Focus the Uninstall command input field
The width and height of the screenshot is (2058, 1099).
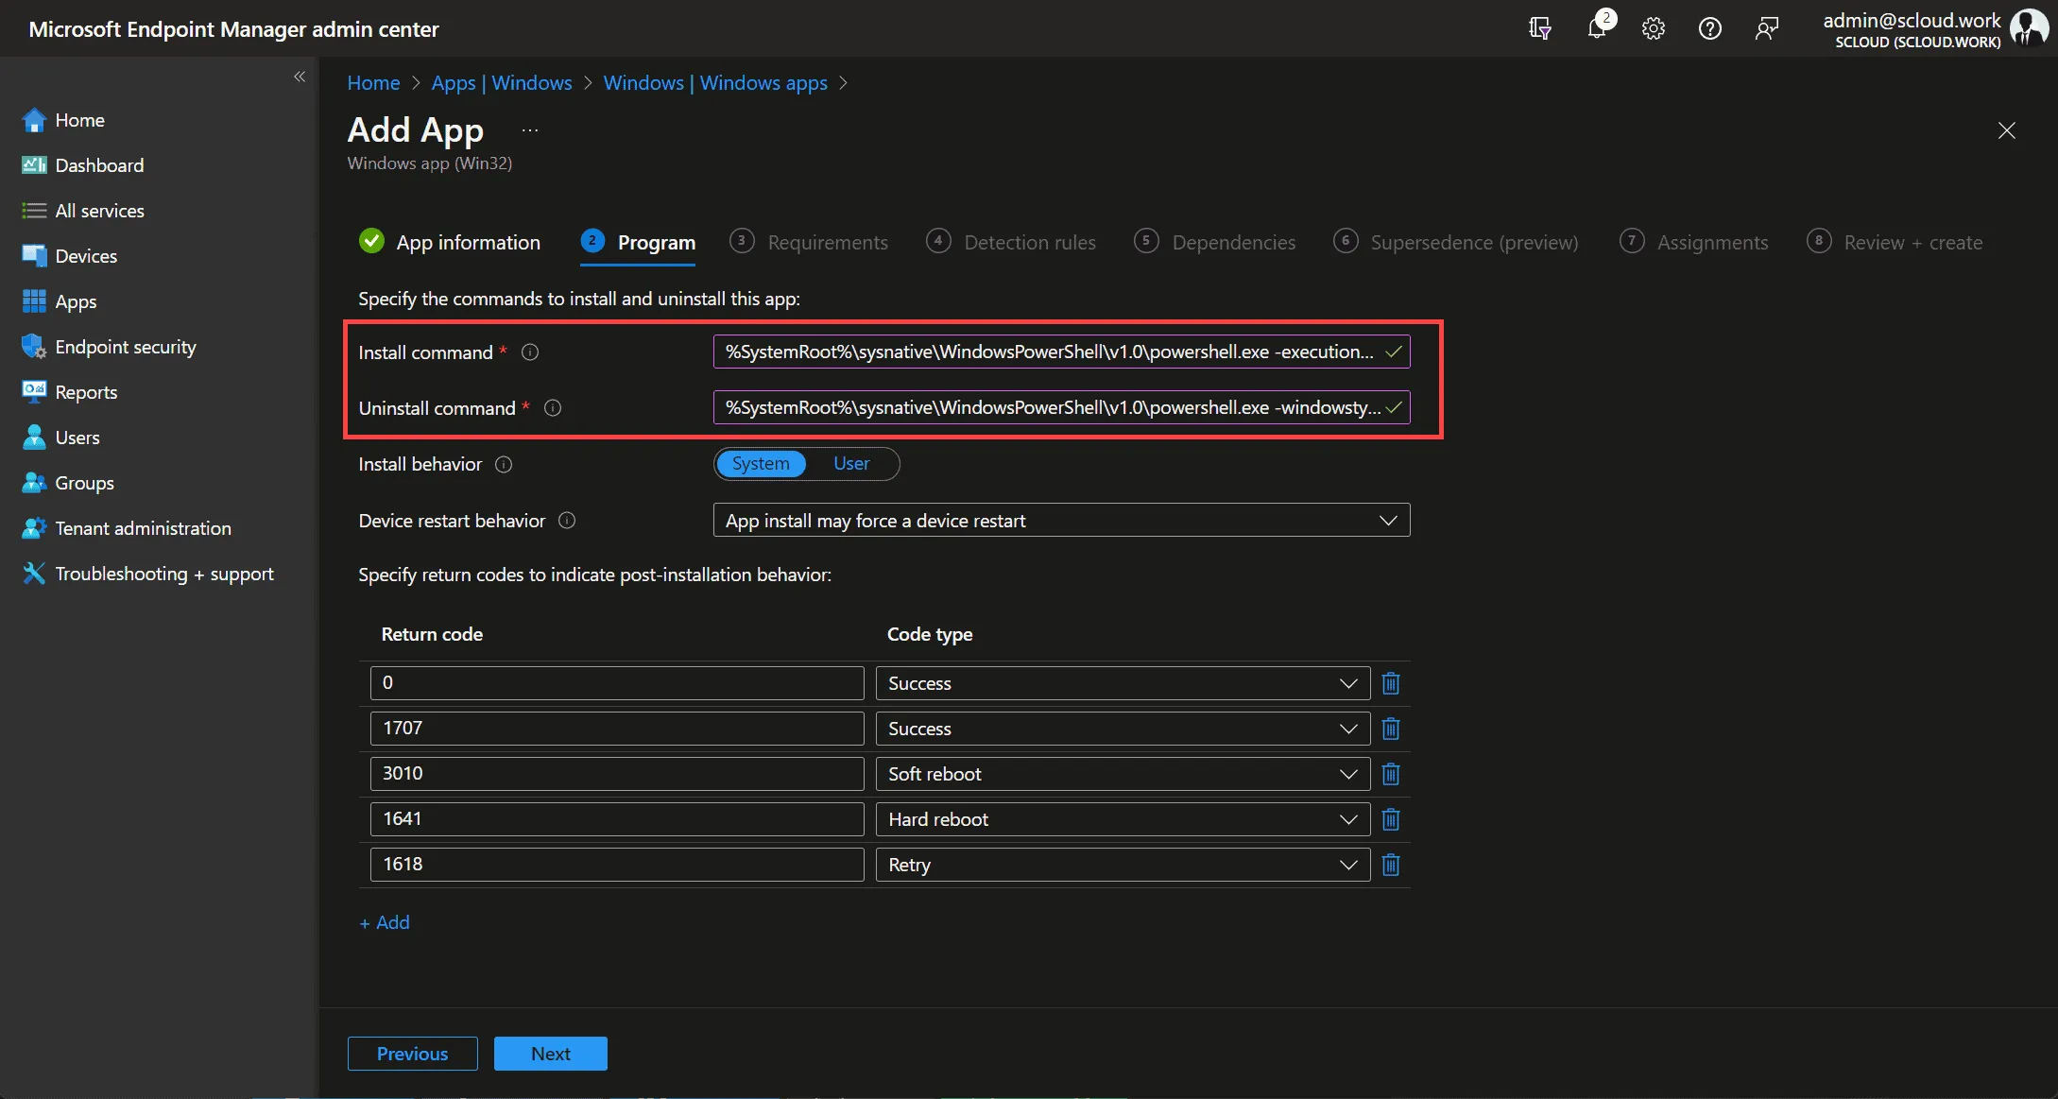[1061, 407]
